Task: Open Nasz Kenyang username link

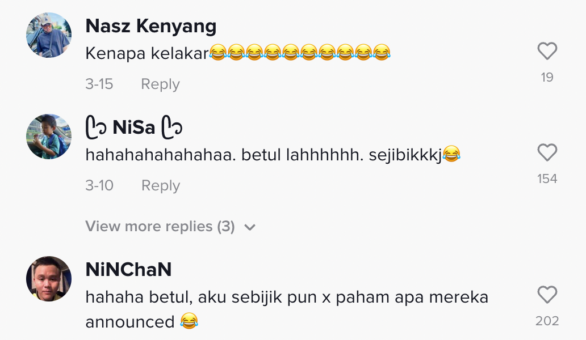Action: click(150, 26)
